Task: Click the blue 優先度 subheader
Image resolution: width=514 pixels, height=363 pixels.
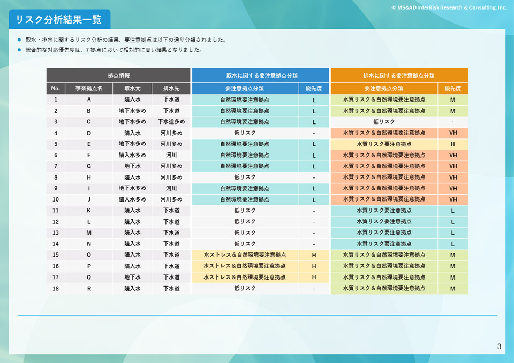Action: pos(314,88)
